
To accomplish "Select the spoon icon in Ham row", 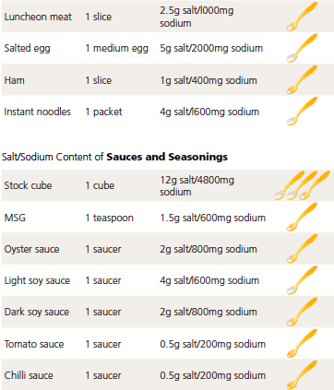I will point(302,79).
